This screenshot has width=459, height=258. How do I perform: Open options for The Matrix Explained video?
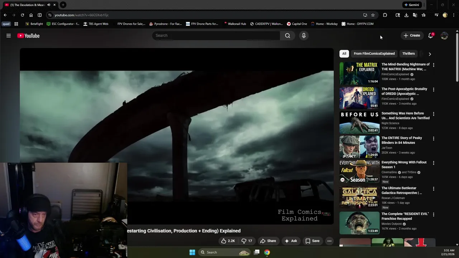pyautogui.click(x=434, y=65)
